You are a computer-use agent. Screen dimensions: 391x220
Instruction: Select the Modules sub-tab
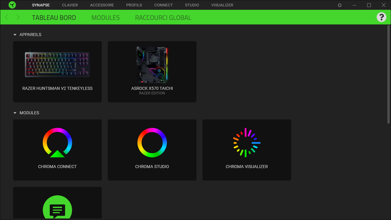point(106,18)
